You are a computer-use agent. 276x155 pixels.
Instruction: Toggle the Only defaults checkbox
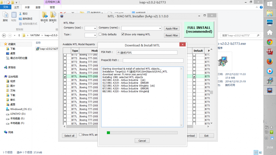point(100,34)
